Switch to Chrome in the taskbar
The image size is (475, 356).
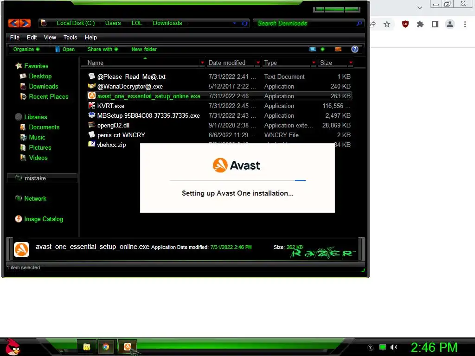point(106,347)
